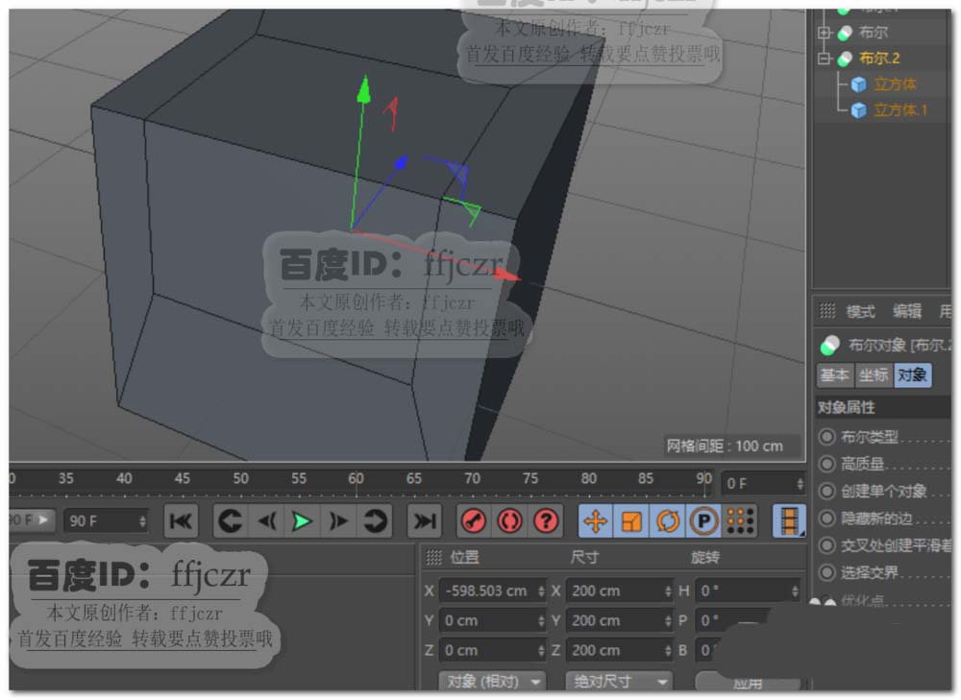Open the 编辑 menu in attributes panel
Viewport: 961px width, 700px height.
[906, 311]
